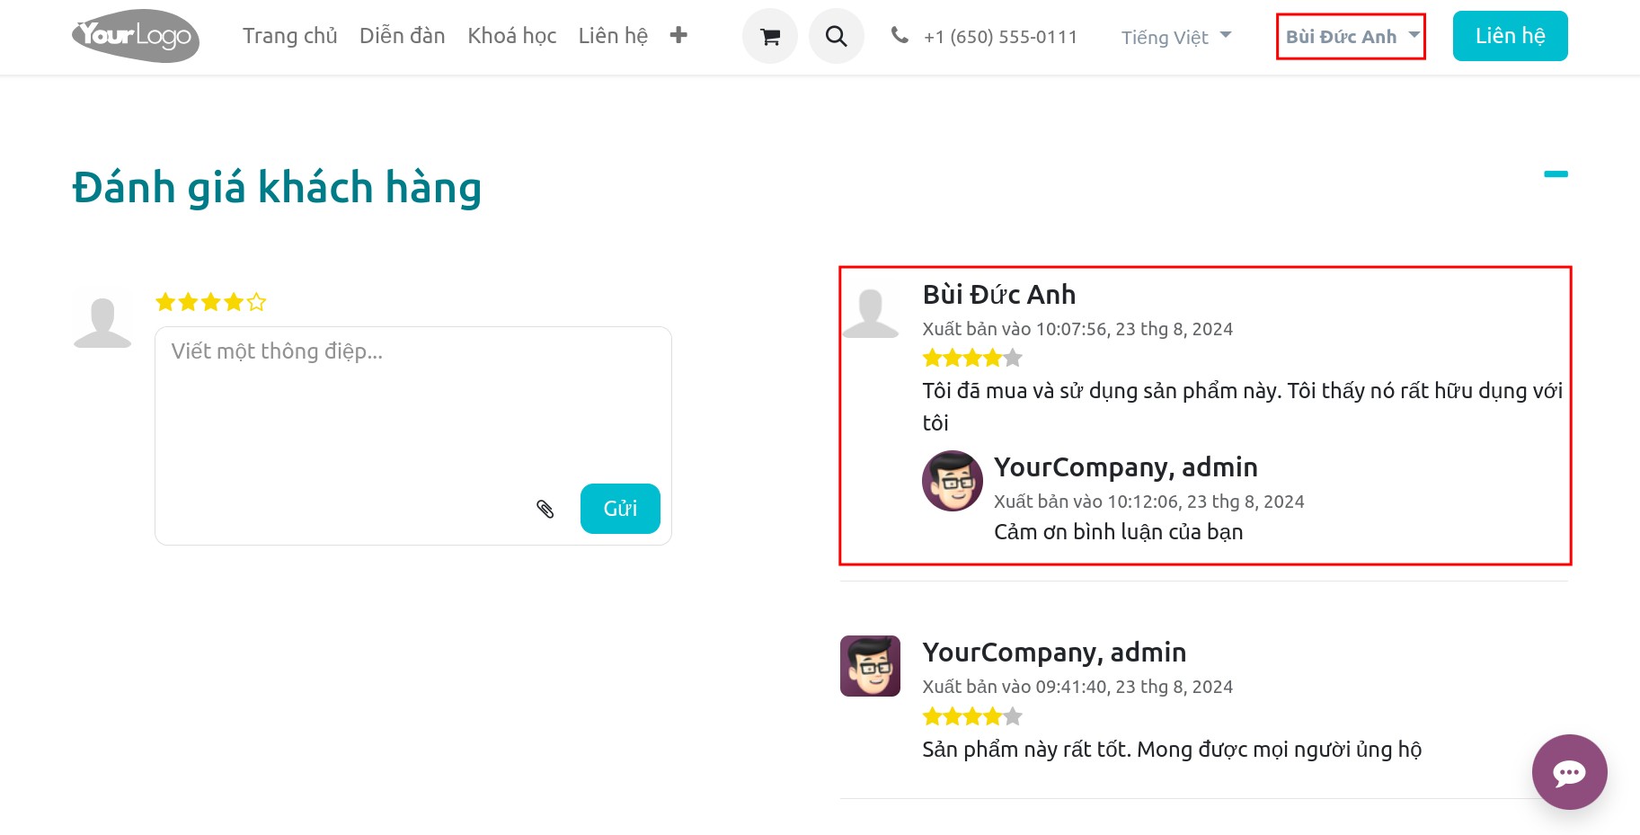Submit review with the Gửi button
Viewport: 1640px width, 835px height.
click(620, 509)
